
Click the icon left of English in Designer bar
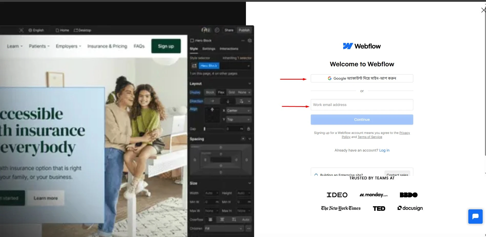pyautogui.click(x=21, y=30)
